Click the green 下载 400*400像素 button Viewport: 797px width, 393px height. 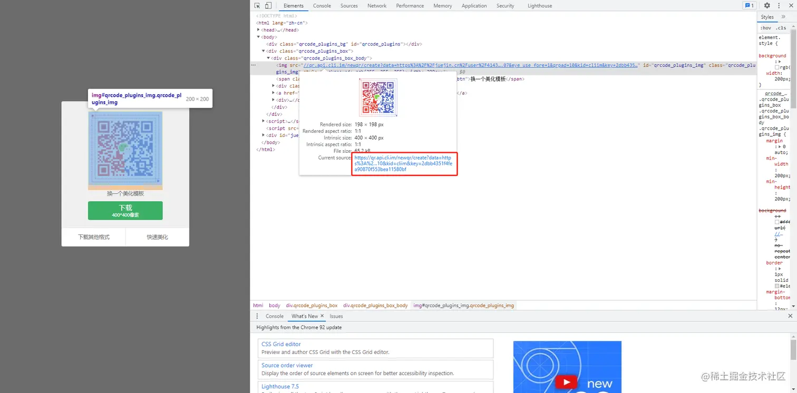[125, 211]
